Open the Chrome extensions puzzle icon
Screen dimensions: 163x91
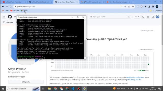click(145, 7)
